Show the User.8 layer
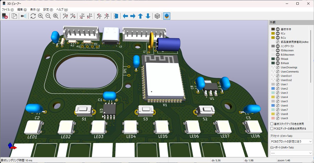The image size is (314, 163). [278, 114]
